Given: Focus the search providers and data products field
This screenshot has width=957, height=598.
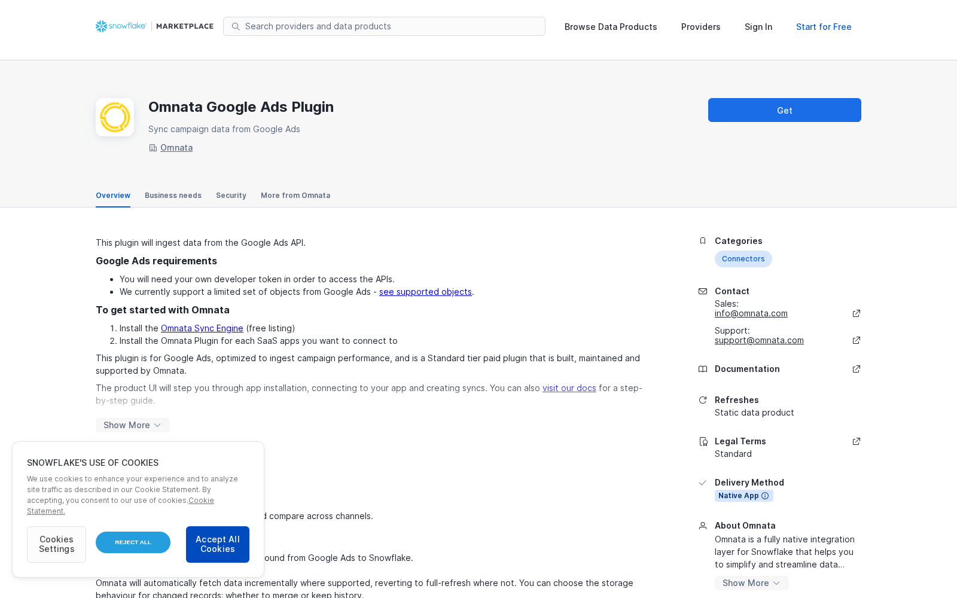Looking at the screenshot, I should (384, 26).
